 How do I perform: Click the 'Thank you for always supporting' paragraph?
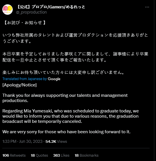(x=65, y=98)
